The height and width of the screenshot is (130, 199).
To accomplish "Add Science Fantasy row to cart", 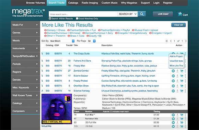I will point(182,91).
